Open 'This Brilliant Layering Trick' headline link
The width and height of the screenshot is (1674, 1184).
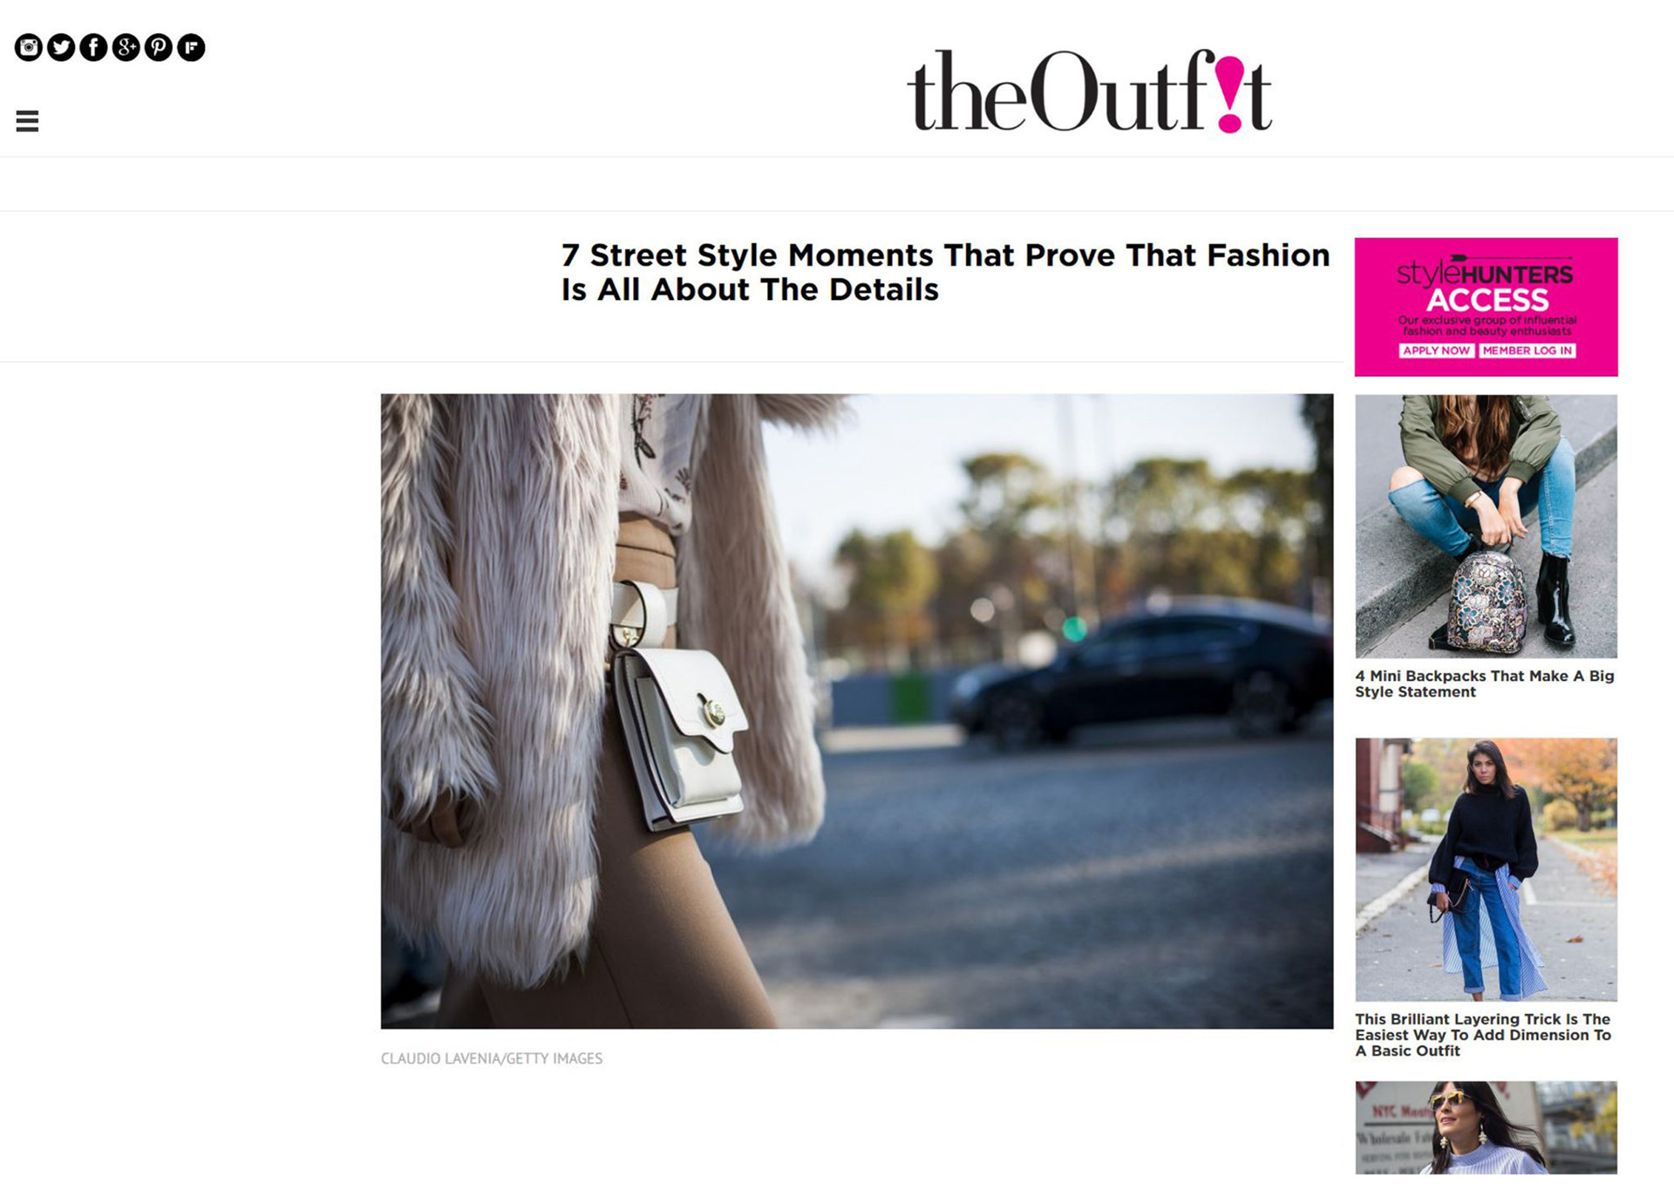point(1483,1035)
